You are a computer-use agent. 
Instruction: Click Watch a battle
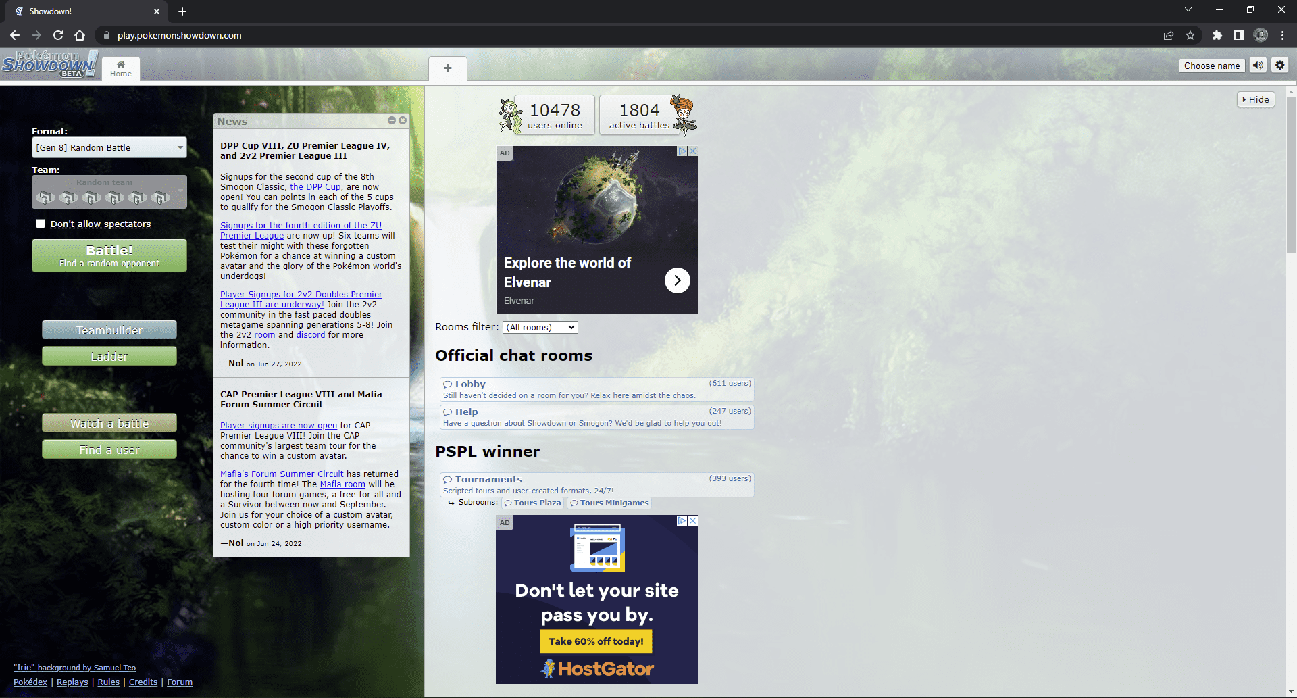(x=109, y=423)
